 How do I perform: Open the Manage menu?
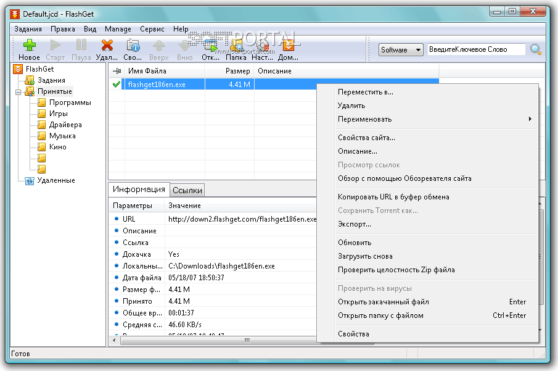(x=118, y=29)
